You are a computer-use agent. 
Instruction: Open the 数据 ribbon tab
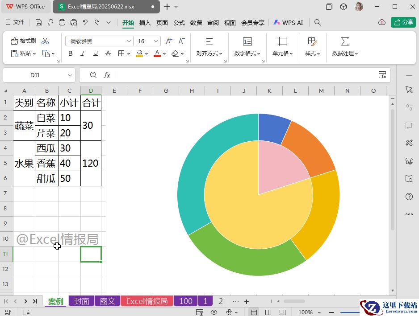tap(196, 23)
